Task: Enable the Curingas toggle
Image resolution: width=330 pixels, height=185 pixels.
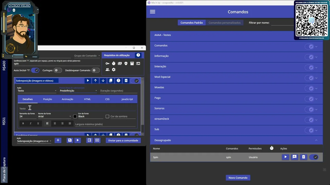Action: (x=58, y=70)
